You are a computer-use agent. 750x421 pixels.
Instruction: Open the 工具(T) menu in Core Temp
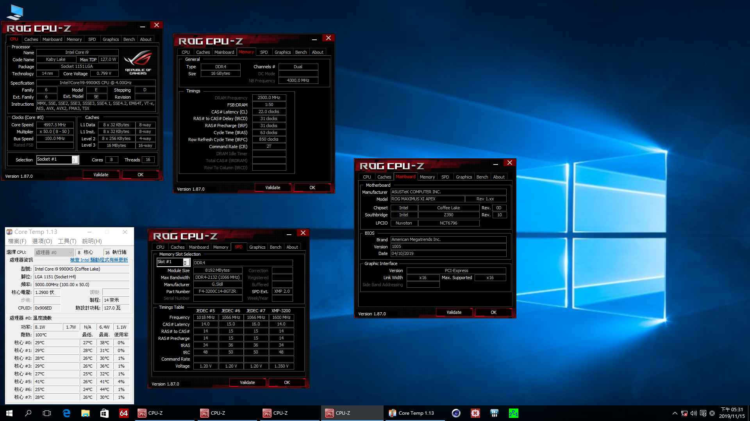click(67, 241)
